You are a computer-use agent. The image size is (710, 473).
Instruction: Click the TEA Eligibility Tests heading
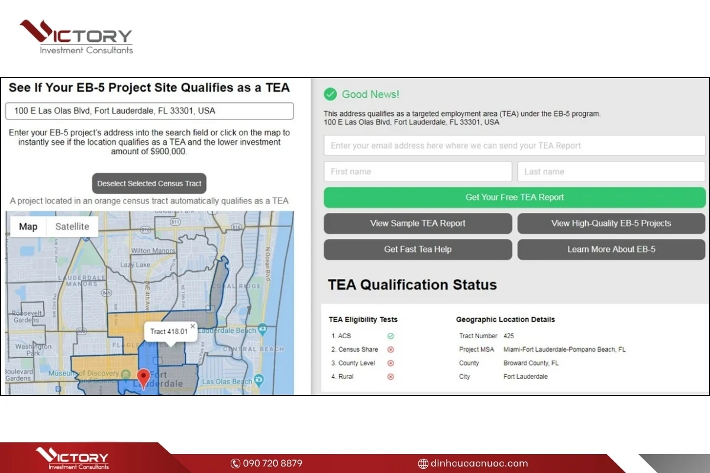click(363, 319)
